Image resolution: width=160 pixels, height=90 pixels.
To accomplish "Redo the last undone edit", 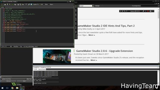I will 15,4.
